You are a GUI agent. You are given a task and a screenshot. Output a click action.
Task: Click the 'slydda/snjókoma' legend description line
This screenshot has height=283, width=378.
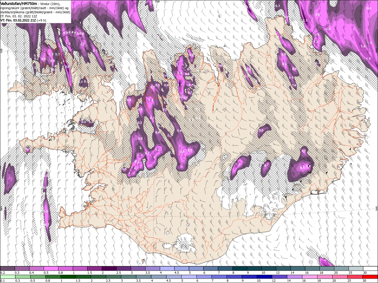35,12
